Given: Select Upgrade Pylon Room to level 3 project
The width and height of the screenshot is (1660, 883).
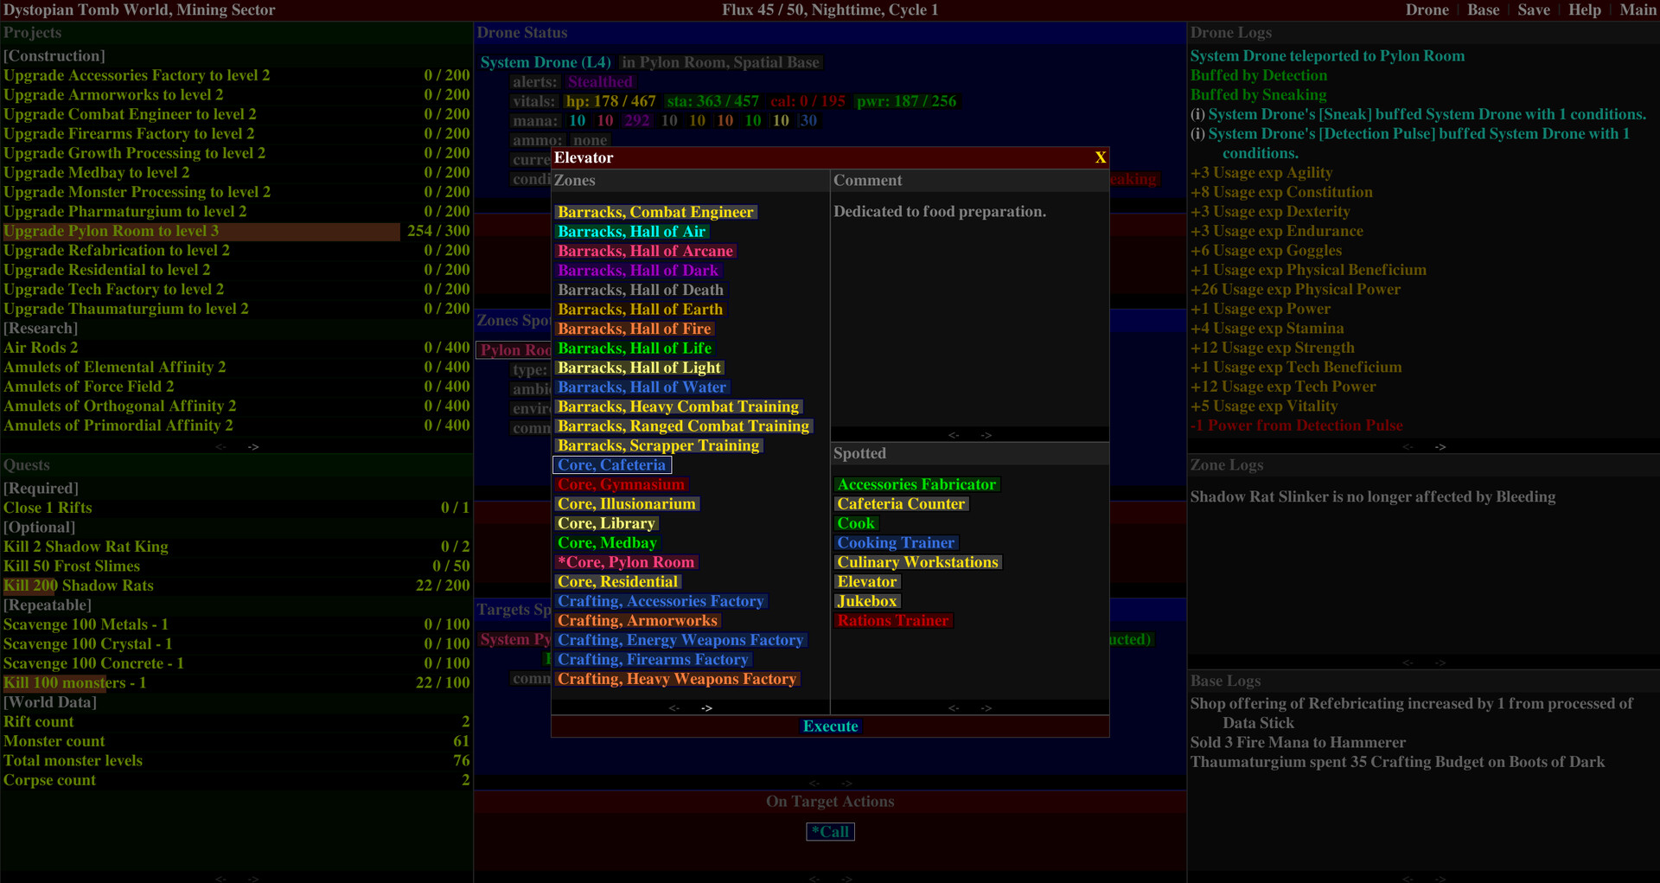Looking at the screenshot, I should (x=112, y=231).
